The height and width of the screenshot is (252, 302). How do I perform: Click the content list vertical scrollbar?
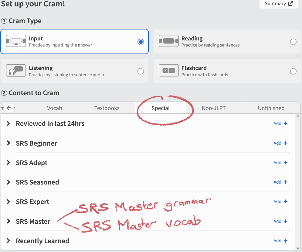298,182
